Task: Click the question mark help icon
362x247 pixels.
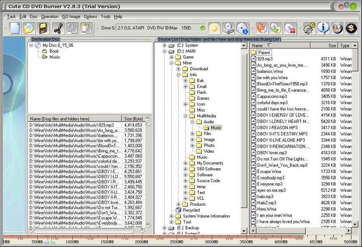Action: [x=337, y=29]
